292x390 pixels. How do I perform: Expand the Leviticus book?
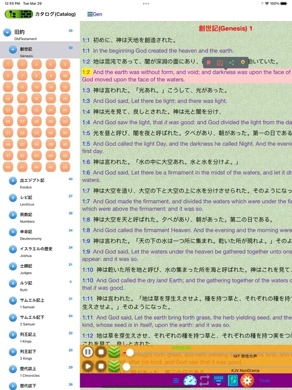[13, 198]
